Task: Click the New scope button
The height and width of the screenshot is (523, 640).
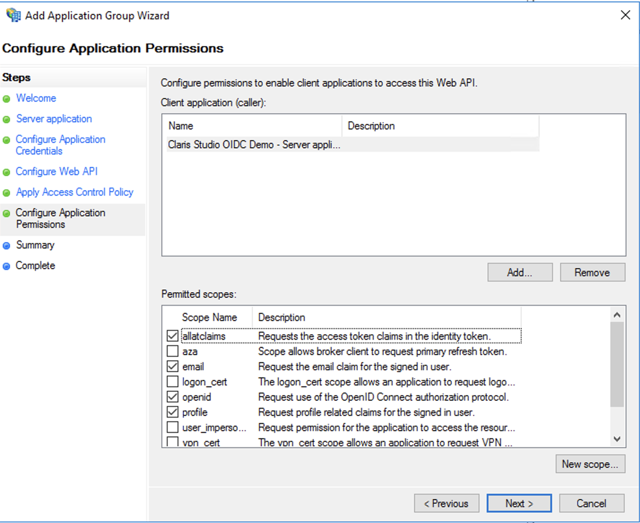Action: [590, 463]
